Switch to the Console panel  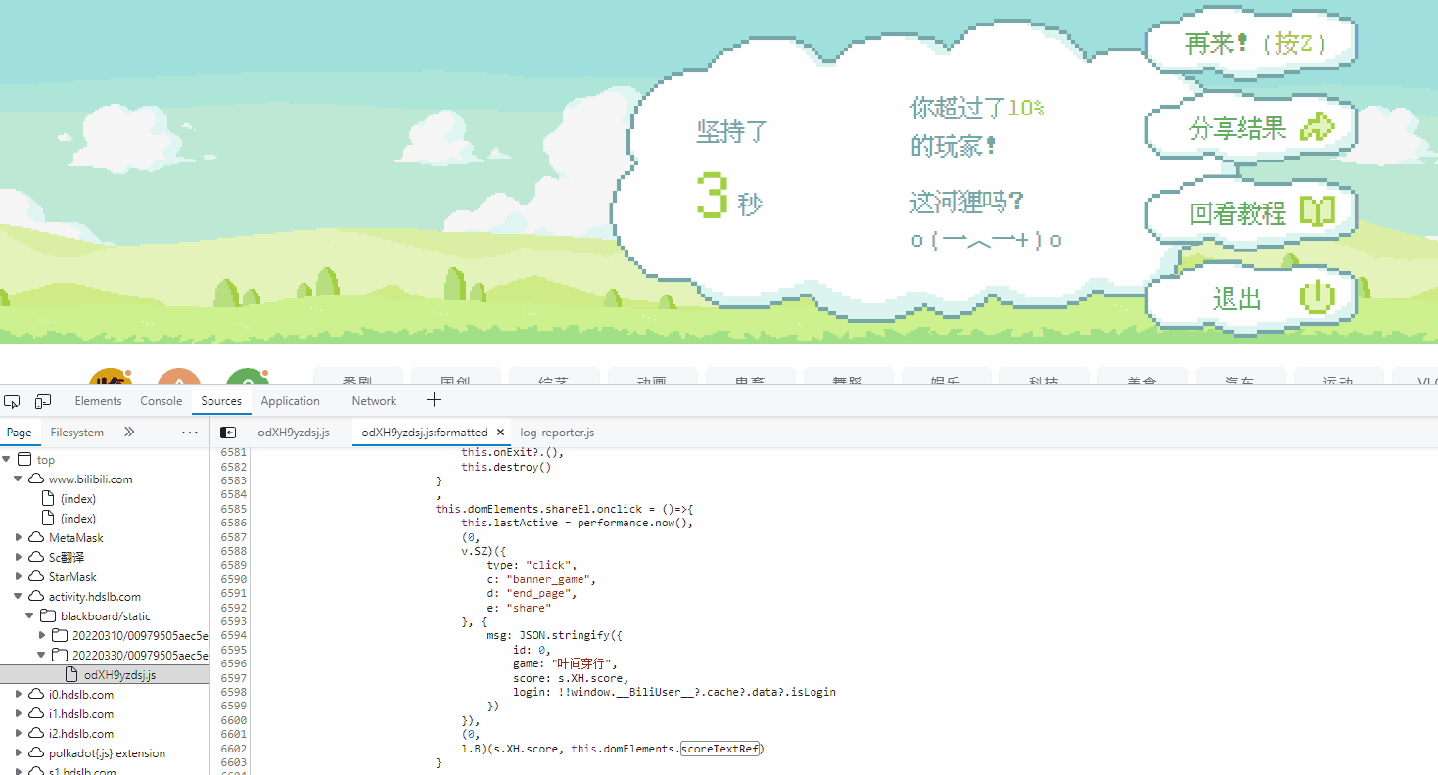click(x=161, y=400)
